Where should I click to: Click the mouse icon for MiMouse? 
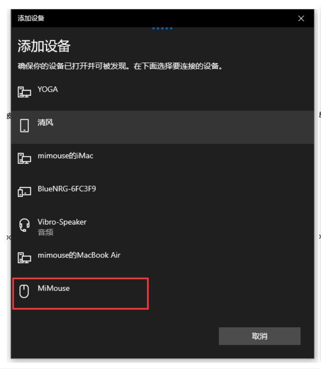point(24,291)
